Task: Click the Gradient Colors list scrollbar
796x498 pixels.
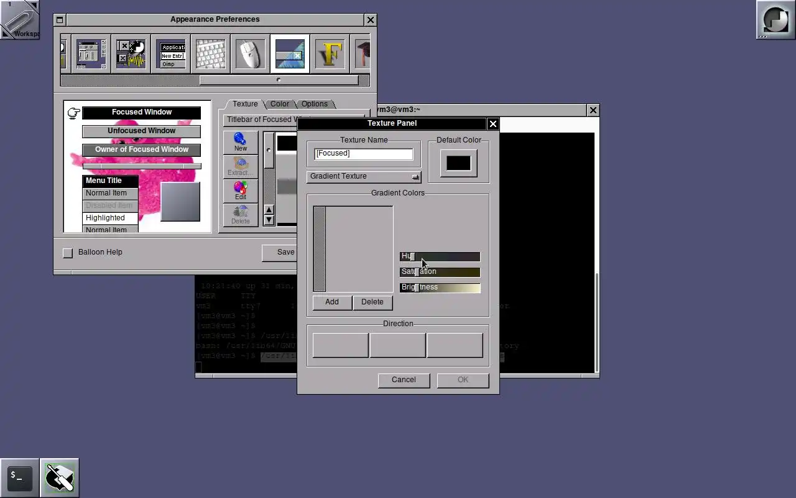Action: tap(320, 249)
